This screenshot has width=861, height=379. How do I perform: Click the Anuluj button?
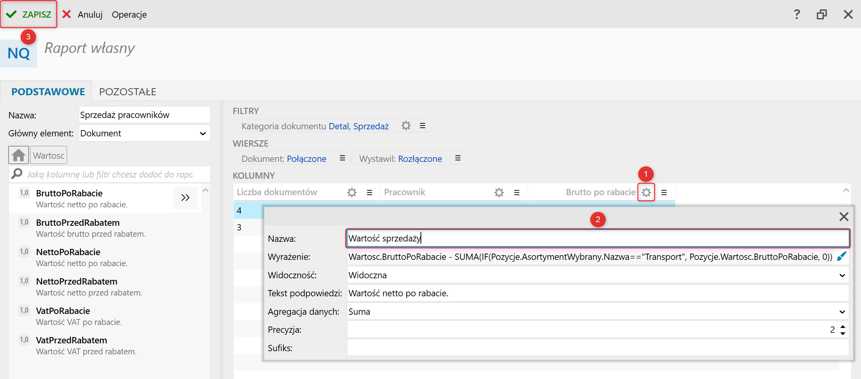pyautogui.click(x=83, y=15)
